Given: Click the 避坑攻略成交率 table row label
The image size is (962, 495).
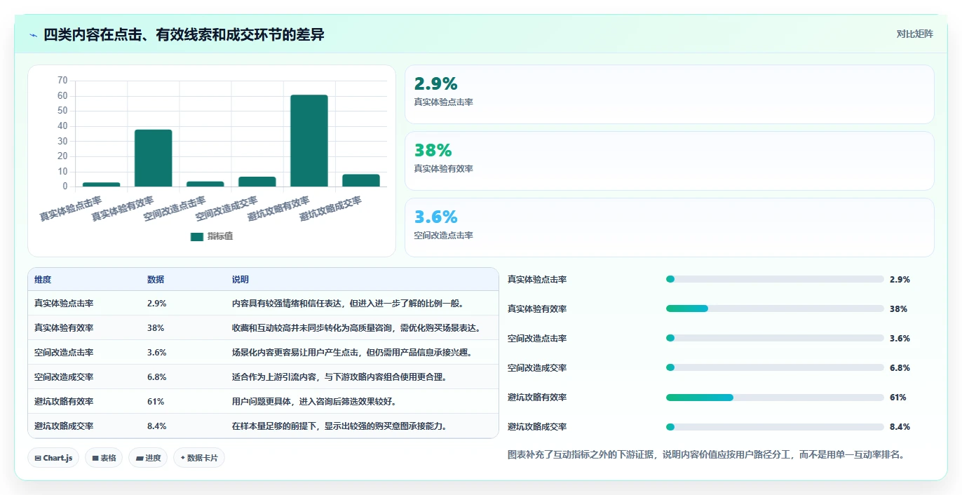Looking at the screenshot, I should click(64, 426).
